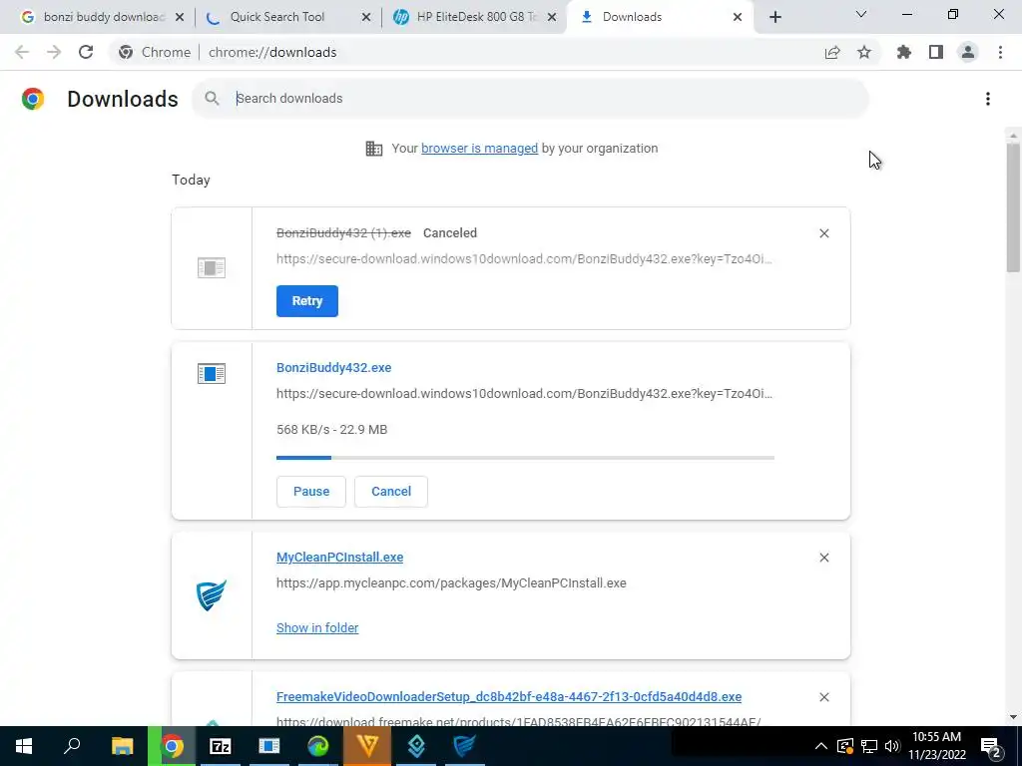Remove the canceled BonziBuddy432 (1).exe entry
1022x766 pixels.
pos(823,233)
